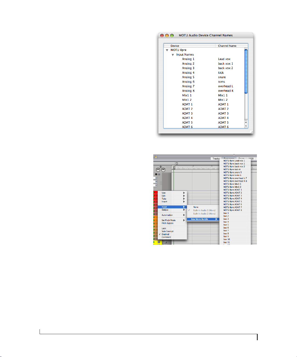Choose MOTU 8pre:Lead vox 1 input
Viewport: 297px width, 357px height.
point(235,161)
